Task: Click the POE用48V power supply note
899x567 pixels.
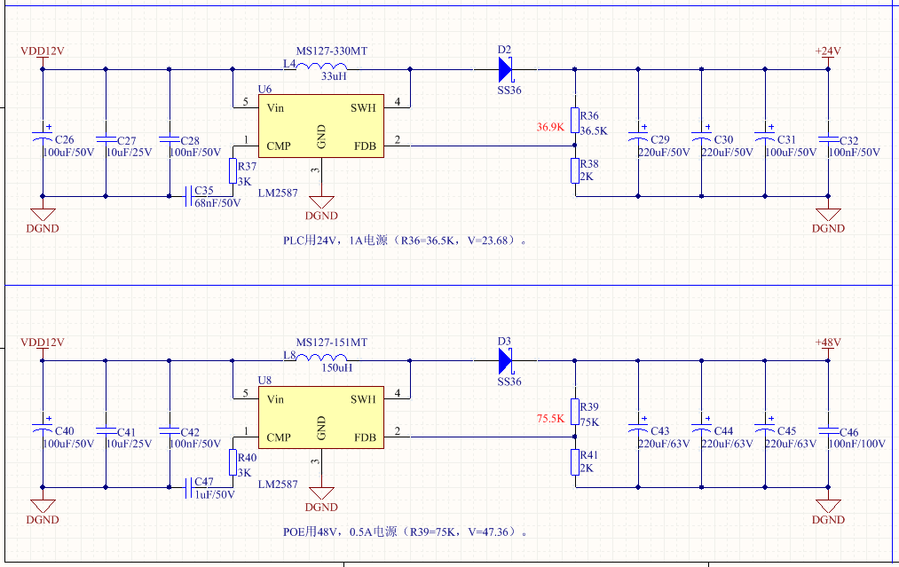Action: [406, 532]
